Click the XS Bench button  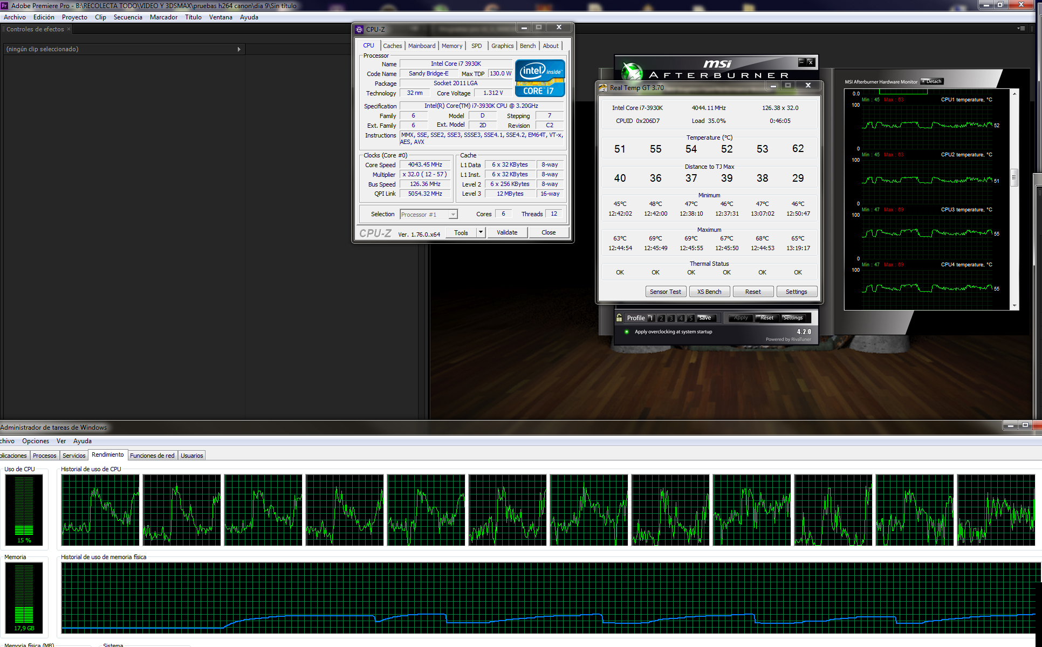pyautogui.click(x=709, y=292)
